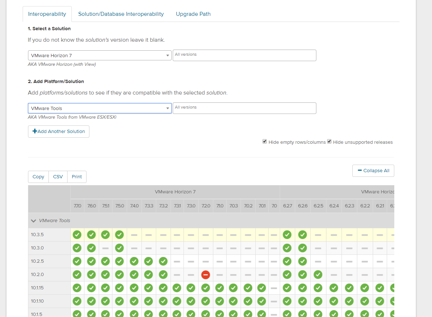The image size is (432, 317).
Task: Click the Collapse All button
Action: tap(373, 171)
